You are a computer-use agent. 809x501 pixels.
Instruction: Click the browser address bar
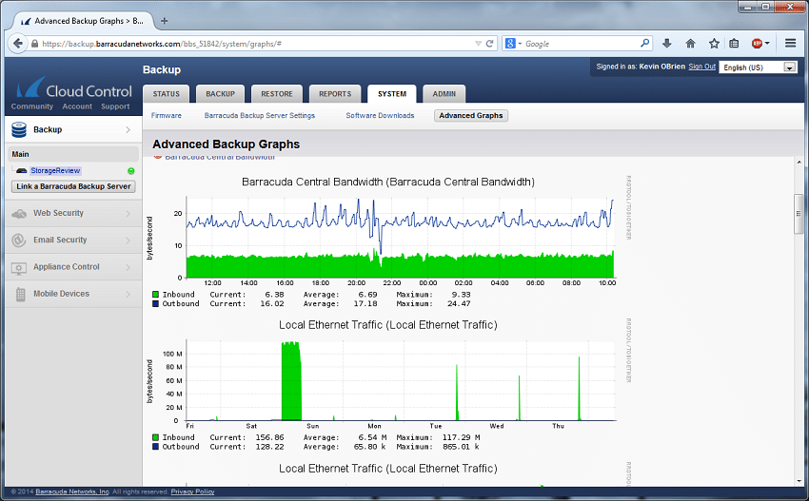pyautogui.click(x=253, y=44)
